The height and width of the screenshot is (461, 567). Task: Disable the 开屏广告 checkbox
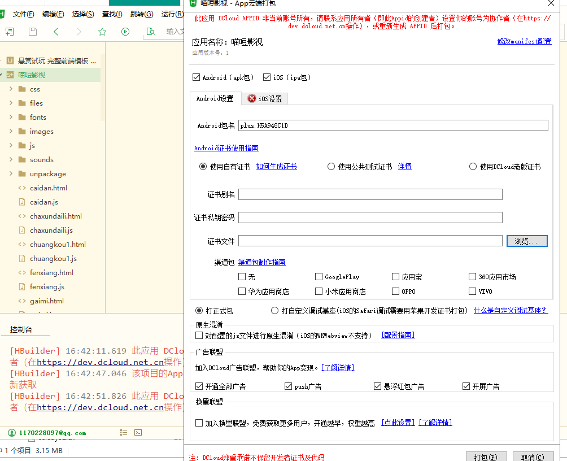click(x=466, y=386)
